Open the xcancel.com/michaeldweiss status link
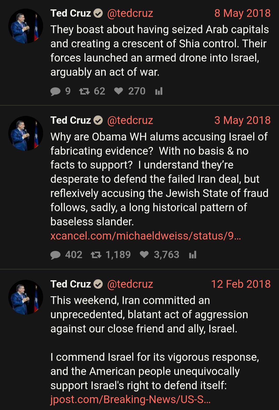 pos(146,236)
